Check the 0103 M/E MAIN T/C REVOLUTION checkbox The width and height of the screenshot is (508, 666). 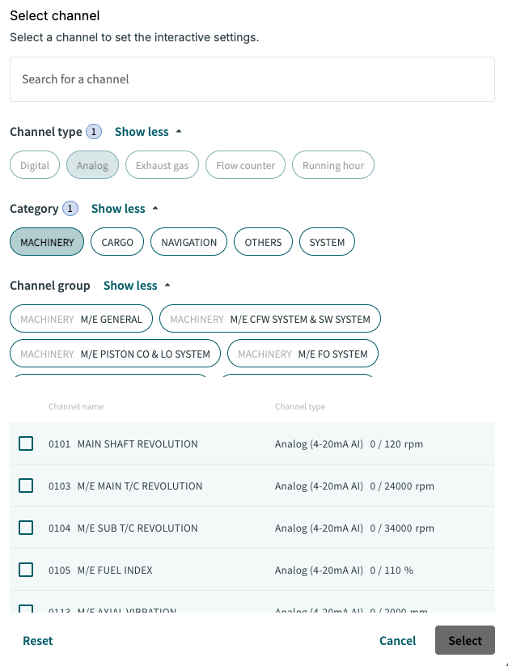point(26,486)
